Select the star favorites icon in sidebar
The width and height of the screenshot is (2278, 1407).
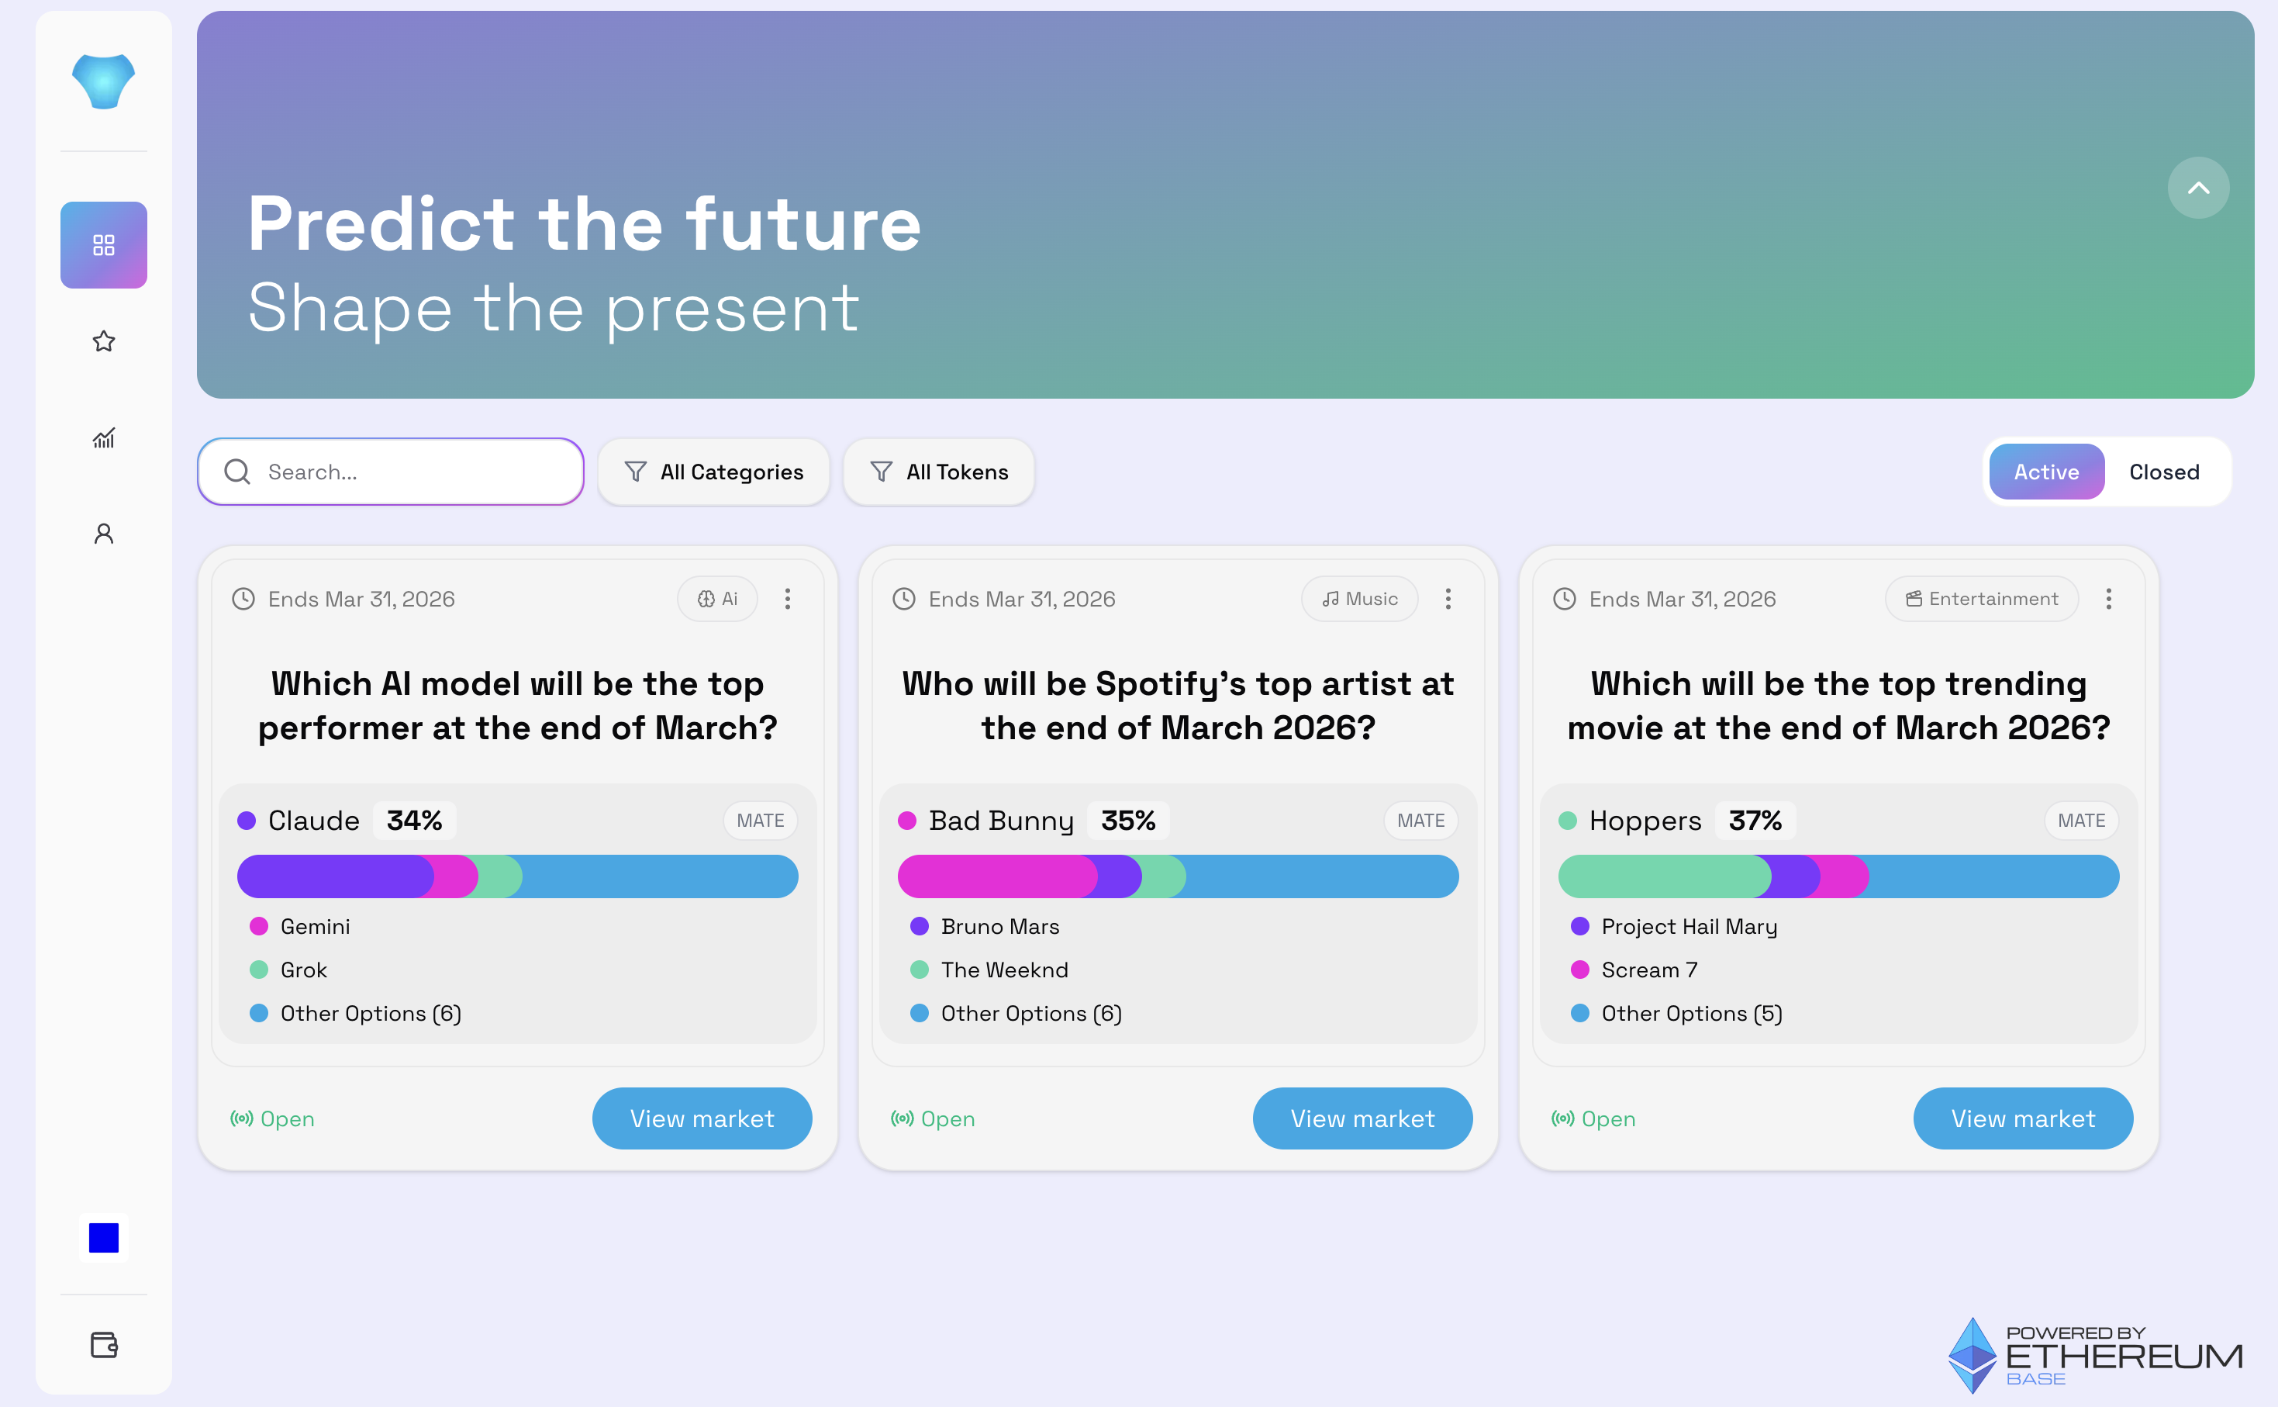click(103, 341)
